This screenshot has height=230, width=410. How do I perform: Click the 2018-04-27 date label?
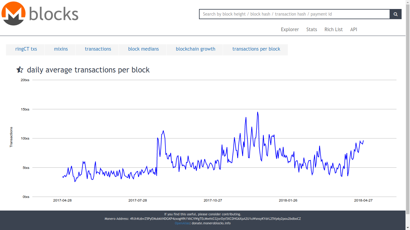pyautogui.click(x=363, y=200)
